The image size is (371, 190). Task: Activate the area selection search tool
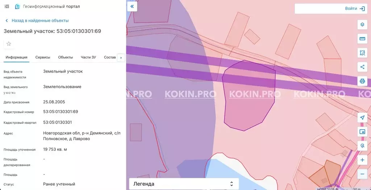[x=362, y=53]
